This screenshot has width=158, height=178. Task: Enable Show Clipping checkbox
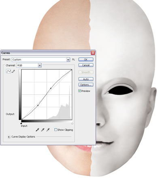tap(56, 130)
